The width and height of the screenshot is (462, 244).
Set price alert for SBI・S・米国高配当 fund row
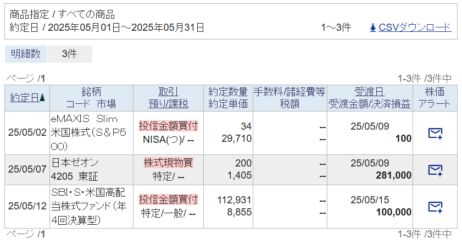(x=435, y=207)
